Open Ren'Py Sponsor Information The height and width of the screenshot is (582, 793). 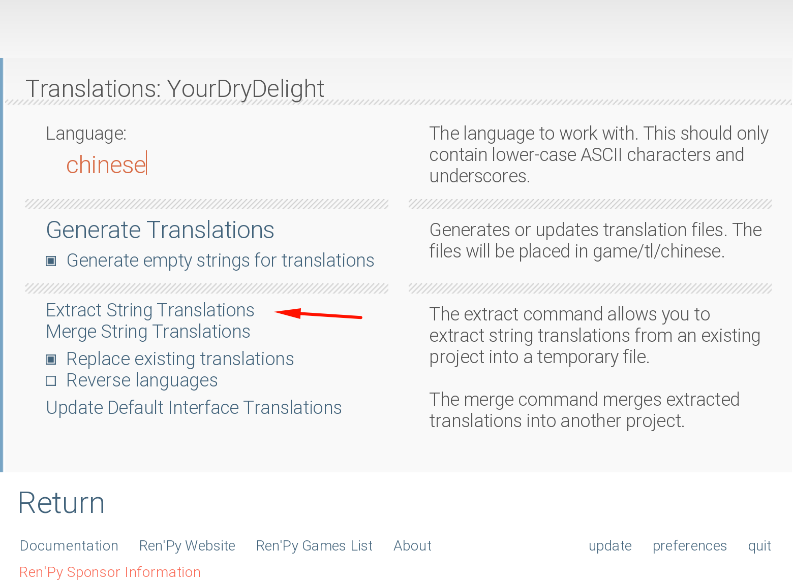(110, 572)
